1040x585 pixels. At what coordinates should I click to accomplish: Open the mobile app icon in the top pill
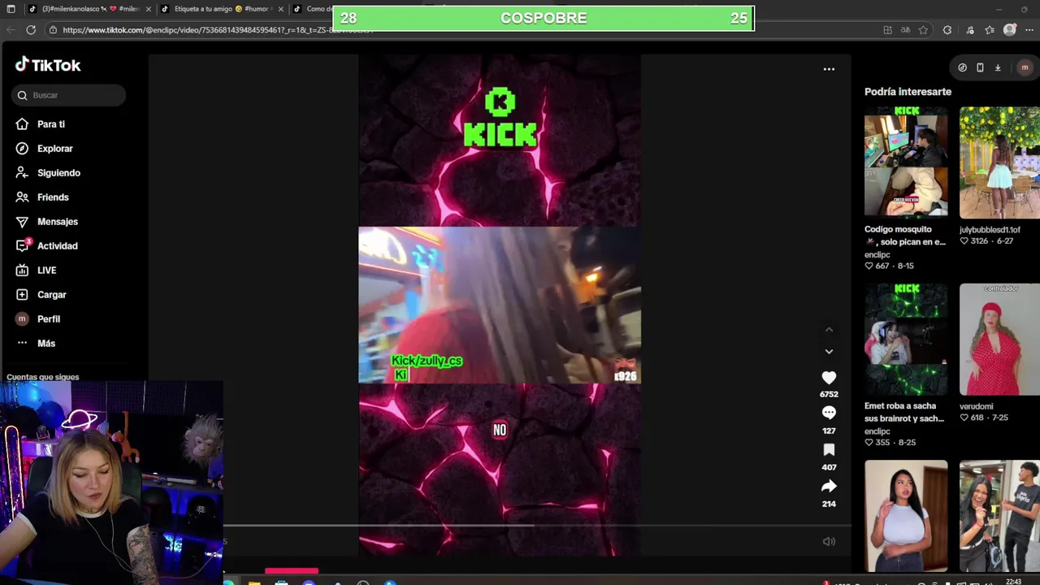(x=980, y=68)
